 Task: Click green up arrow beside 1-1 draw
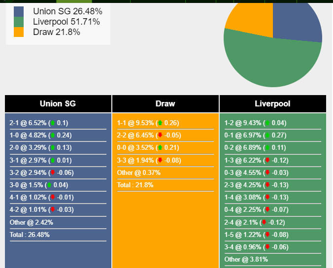[x=160, y=123]
